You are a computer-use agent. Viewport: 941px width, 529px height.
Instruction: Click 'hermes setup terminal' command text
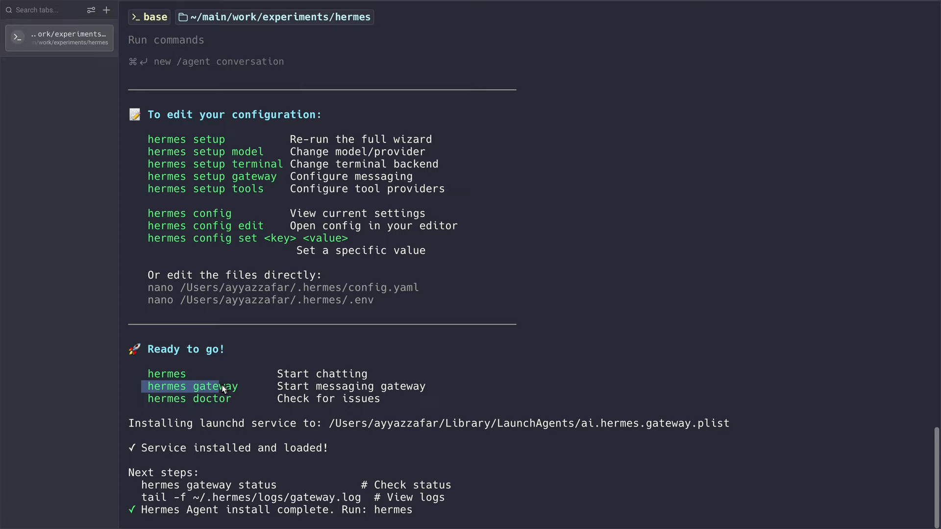tap(215, 164)
